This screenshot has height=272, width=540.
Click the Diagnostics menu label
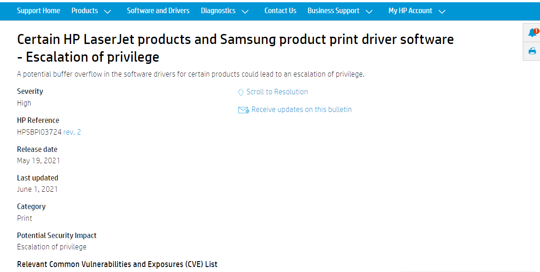pyautogui.click(x=218, y=11)
